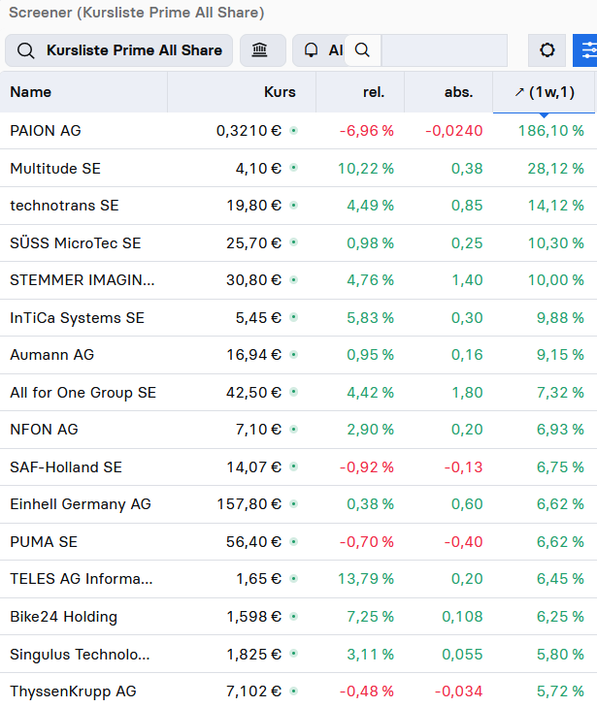The width and height of the screenshot is (597, 707).
Task: Click the -0,0240 absolute change value
Action: (454, 131)
